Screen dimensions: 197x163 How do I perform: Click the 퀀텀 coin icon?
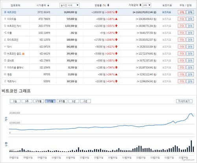(x=5, y=74)
